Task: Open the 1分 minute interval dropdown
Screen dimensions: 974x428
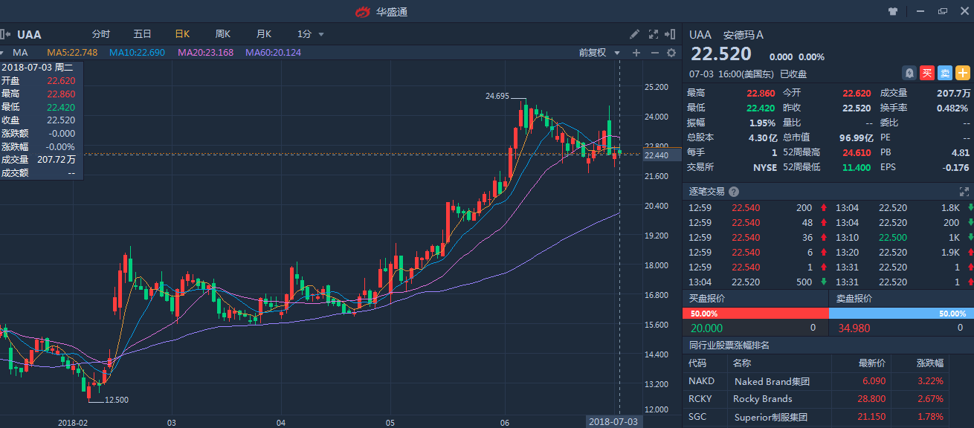Action: 310,34
